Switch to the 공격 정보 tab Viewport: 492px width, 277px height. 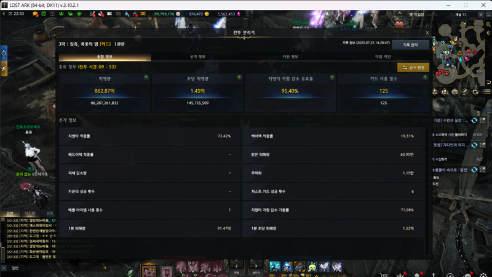coord(197,57)
